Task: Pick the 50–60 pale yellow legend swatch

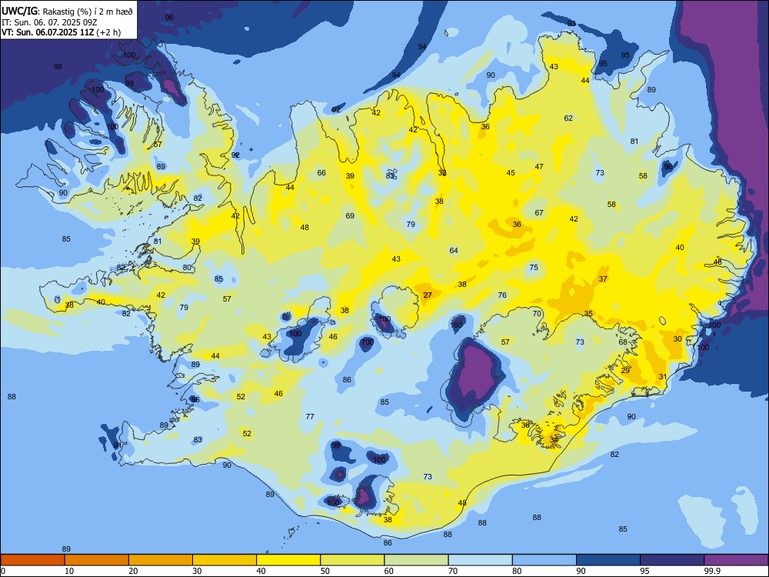Action: [352, 560]
